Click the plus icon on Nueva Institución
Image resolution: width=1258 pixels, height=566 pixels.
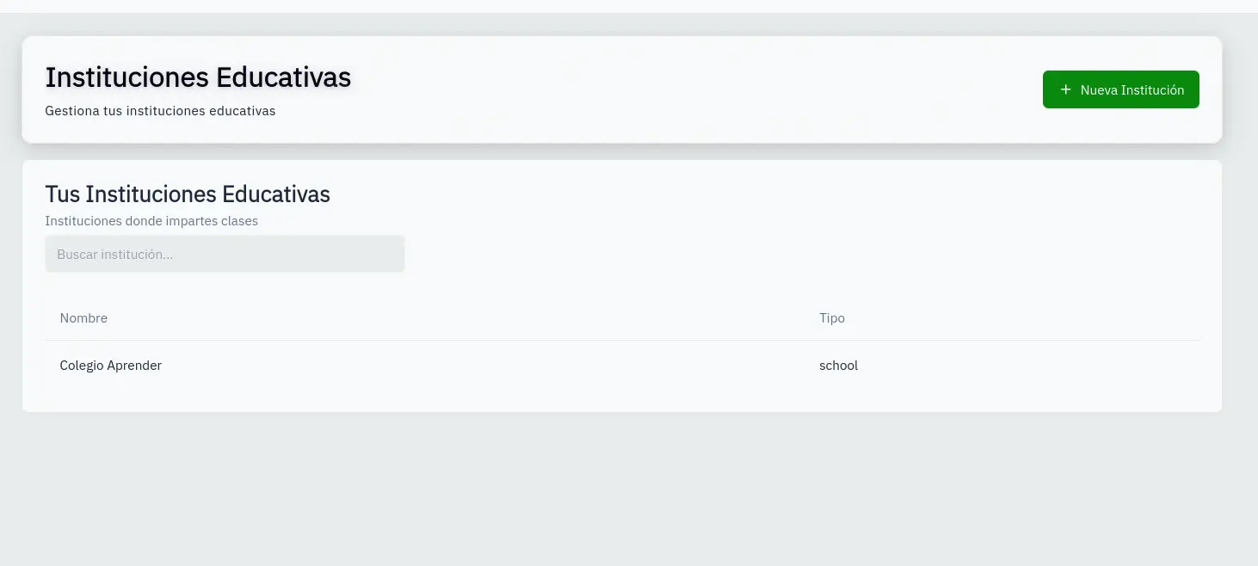1065,89
